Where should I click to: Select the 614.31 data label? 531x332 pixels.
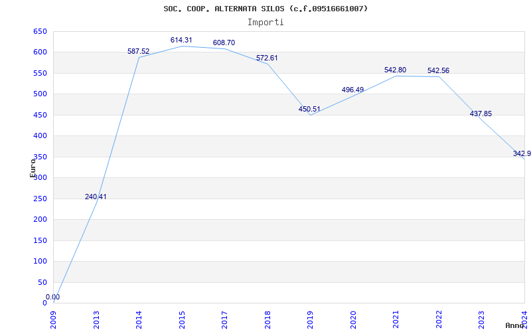[181, 40]
